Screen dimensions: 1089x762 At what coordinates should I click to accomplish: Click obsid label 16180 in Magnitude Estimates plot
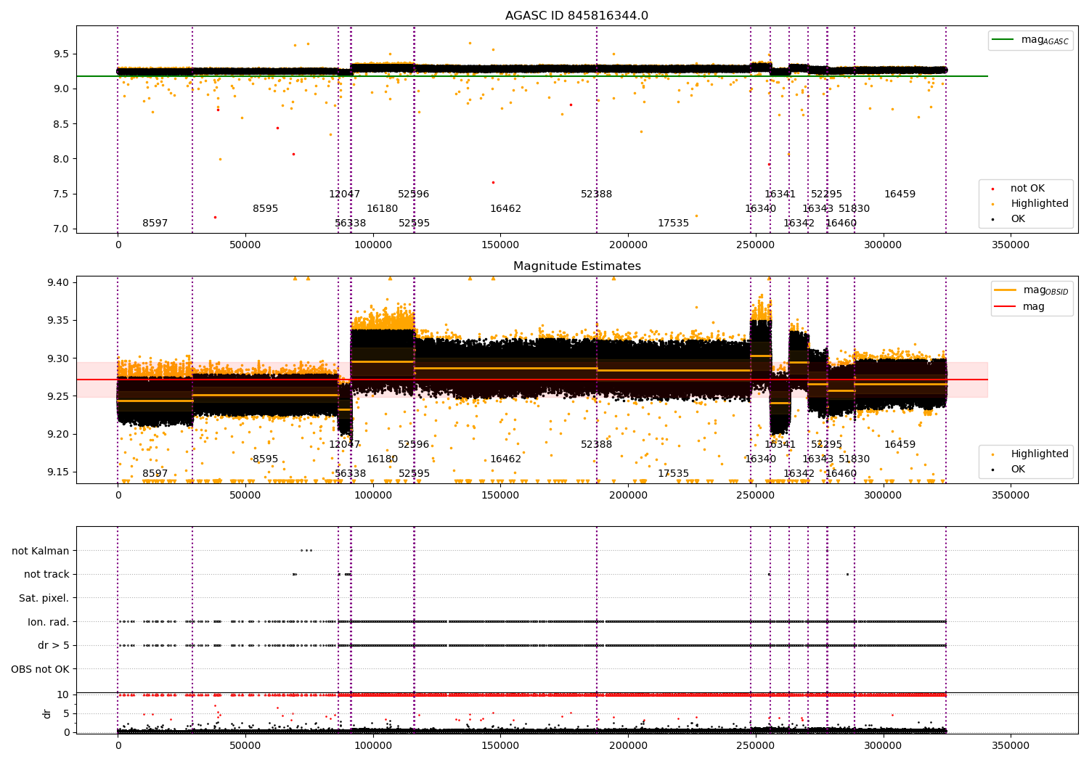[x=382, y=459]
